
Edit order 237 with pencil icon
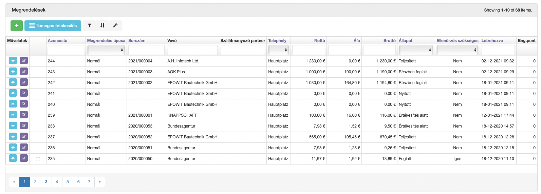point(24,137)
